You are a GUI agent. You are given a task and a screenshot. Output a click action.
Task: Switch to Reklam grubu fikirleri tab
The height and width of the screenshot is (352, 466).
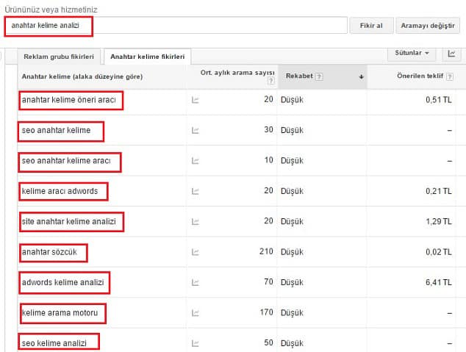(x=59, y=57)
